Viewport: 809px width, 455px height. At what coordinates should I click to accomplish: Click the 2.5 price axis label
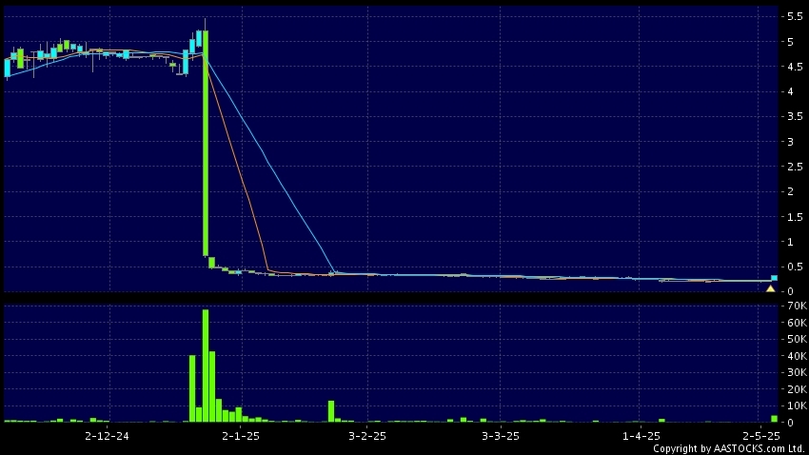pos(795,167)
